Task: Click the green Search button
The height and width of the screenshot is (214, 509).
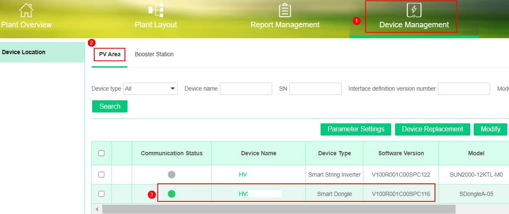Action: (x=110, y=106)
